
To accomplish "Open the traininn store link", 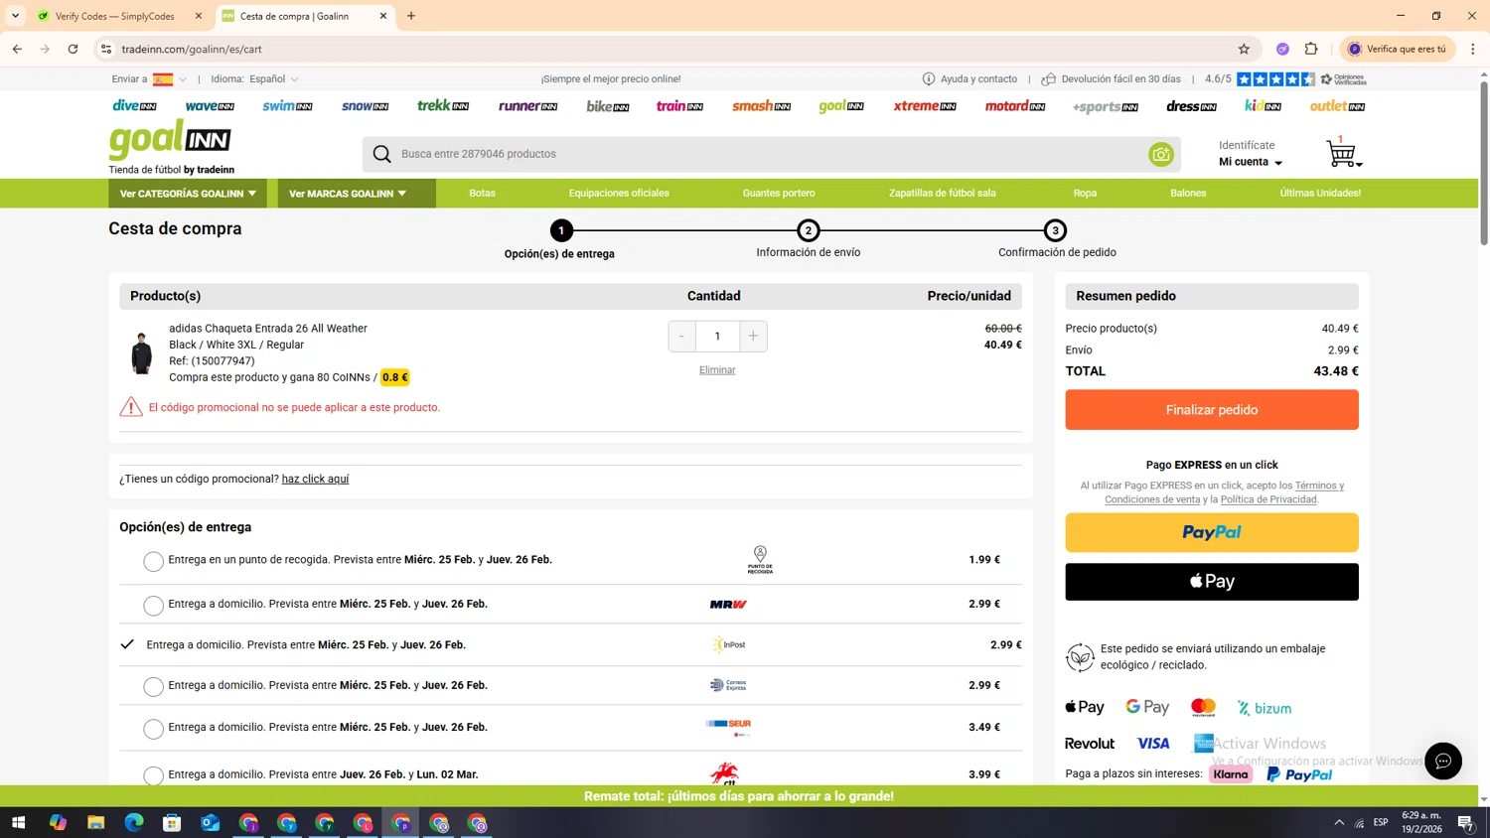I will click(679, 105).
